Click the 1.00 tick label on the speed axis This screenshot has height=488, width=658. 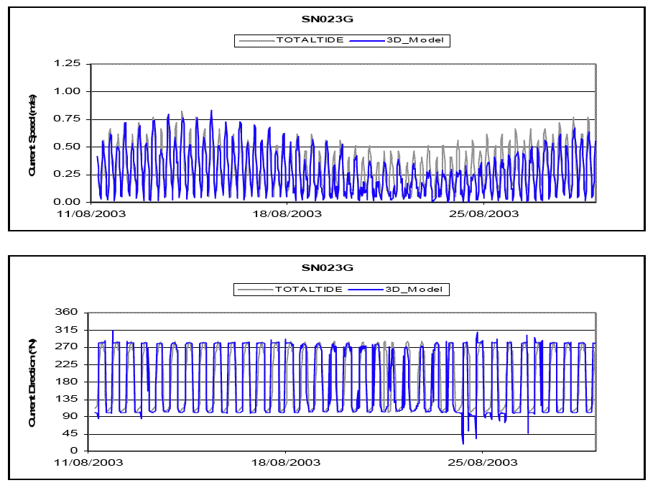67,92
